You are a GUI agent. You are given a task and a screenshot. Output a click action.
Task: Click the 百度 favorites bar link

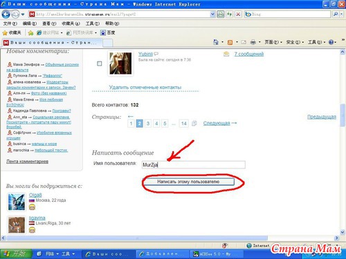coord(108,32)
